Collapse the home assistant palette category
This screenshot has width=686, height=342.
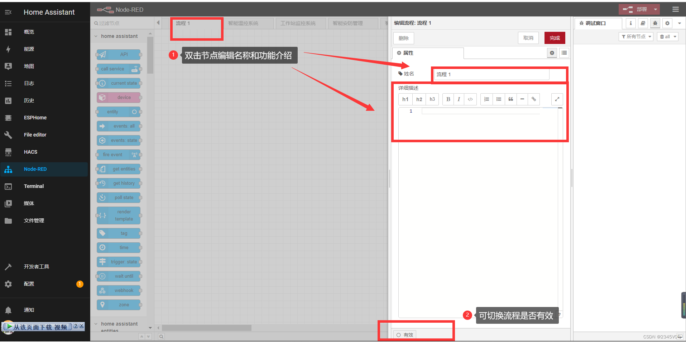pyautogui.click(x=96, y=36)
